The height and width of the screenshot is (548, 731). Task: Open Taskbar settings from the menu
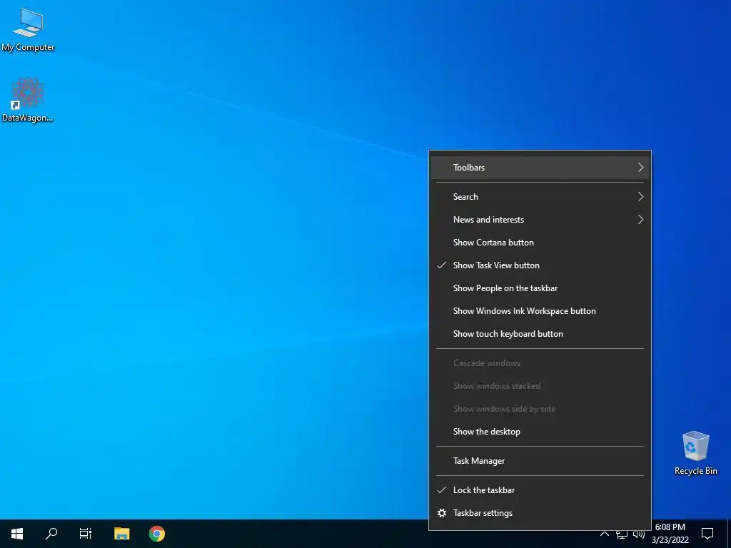540,513
